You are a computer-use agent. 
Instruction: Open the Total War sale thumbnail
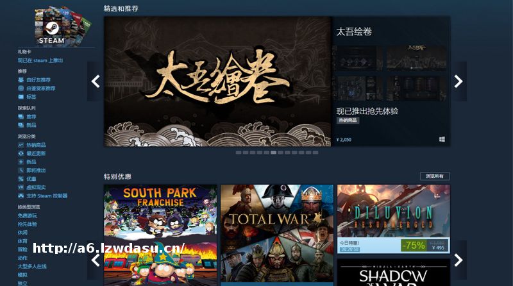pyautogui.click(x=277, y=233)
